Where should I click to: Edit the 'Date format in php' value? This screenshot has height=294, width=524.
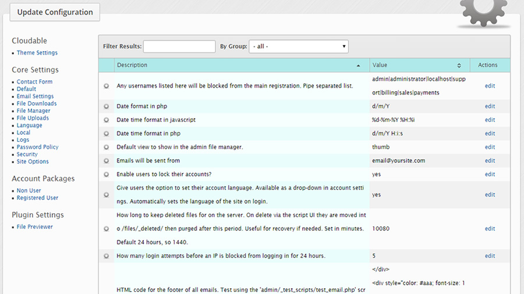490,106
